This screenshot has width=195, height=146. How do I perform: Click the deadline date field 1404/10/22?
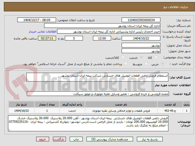pos(141,38)
